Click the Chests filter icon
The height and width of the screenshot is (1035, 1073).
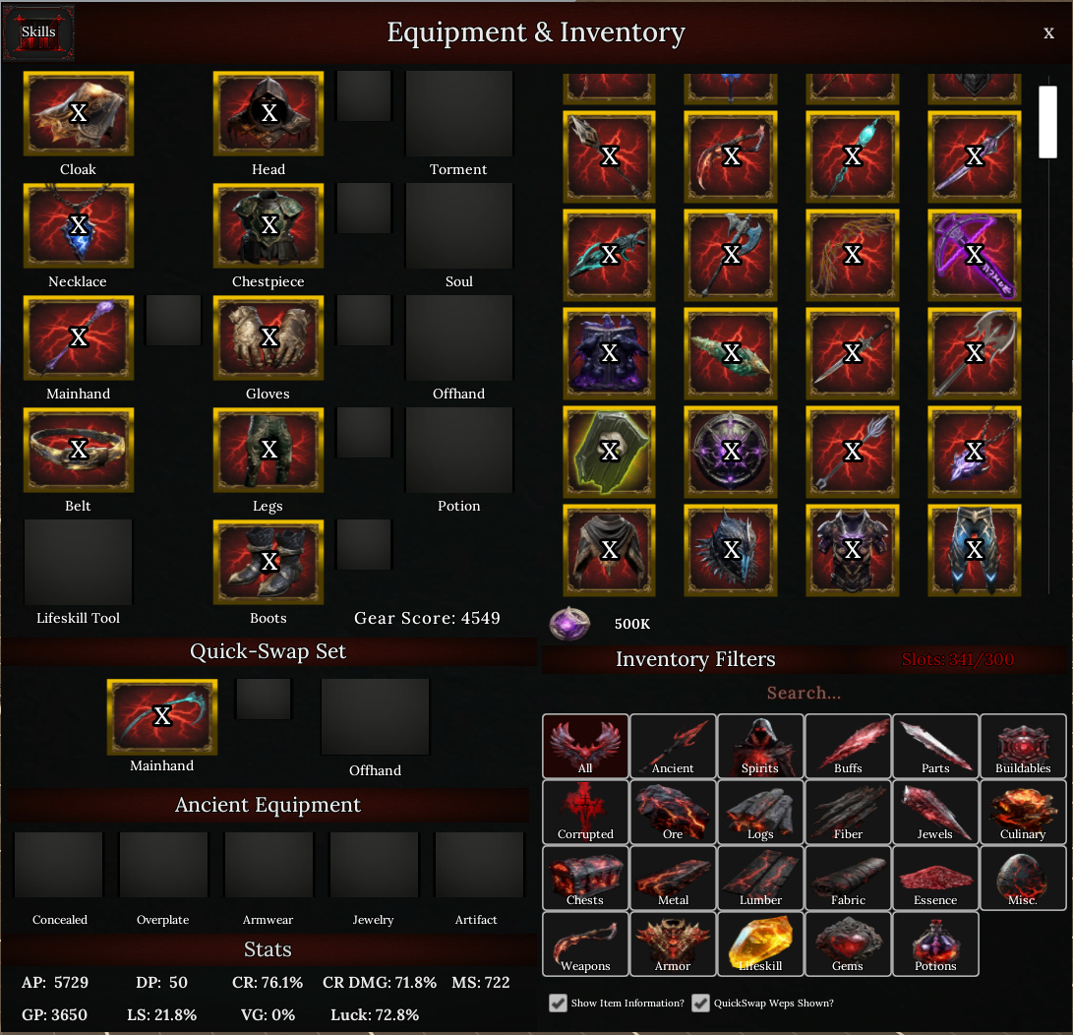point(585,878)
